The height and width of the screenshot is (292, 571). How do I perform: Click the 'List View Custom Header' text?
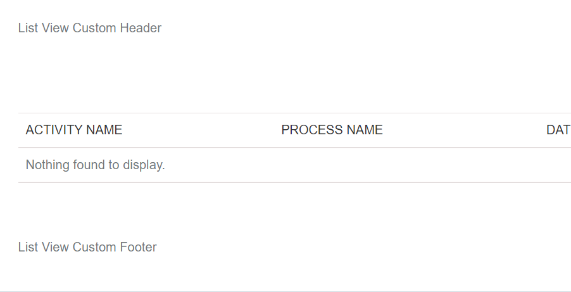[89, 28]
